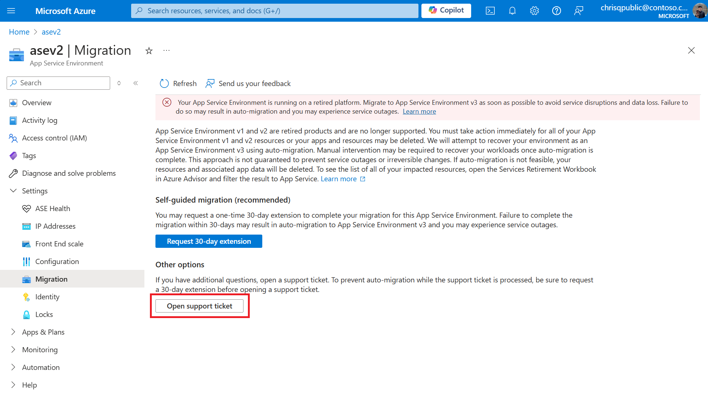
Task: Click the Request 30-day extension button
Action: tap(209, 241)
